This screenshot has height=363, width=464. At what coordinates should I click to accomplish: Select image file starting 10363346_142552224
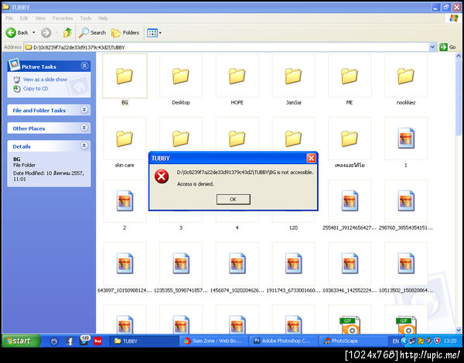coord(350,268)
